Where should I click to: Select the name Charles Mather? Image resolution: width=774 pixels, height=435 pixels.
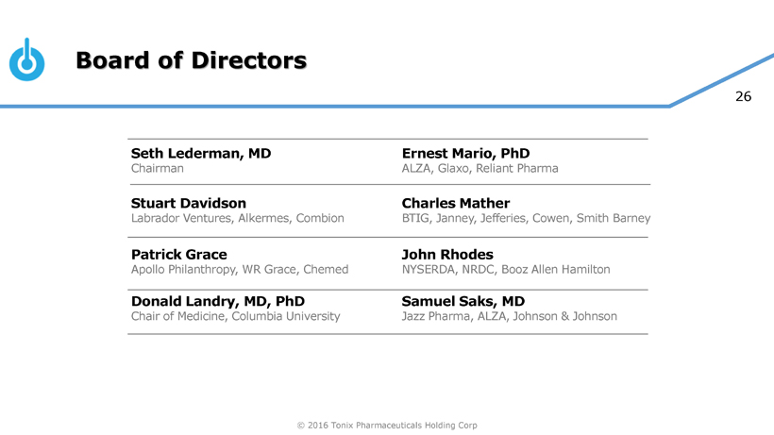456,203
